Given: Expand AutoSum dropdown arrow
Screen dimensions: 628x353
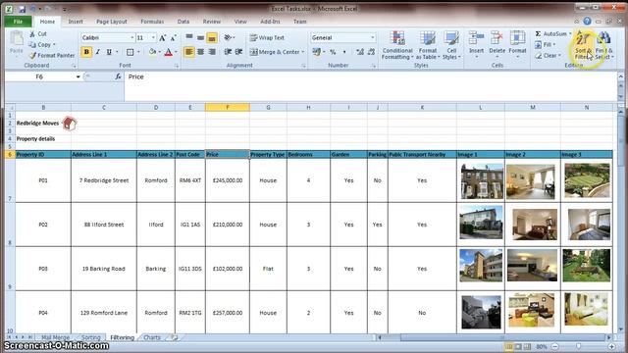Looking at the screenshot, I should click(x=570, y=34).
